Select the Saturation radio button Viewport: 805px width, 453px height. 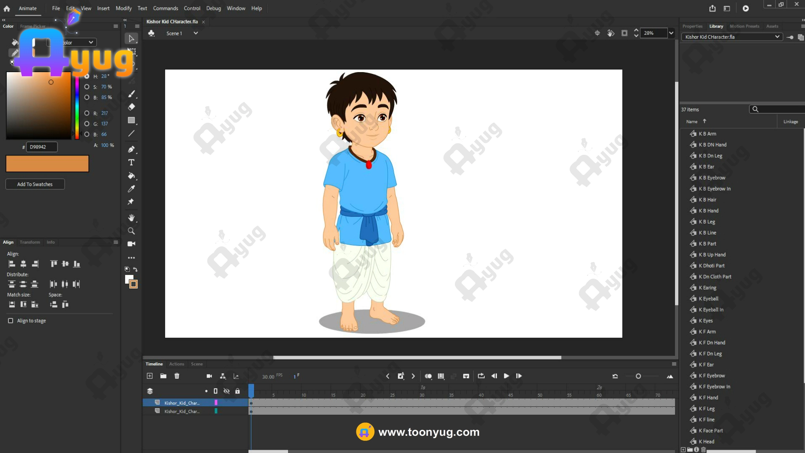[87, 87]
